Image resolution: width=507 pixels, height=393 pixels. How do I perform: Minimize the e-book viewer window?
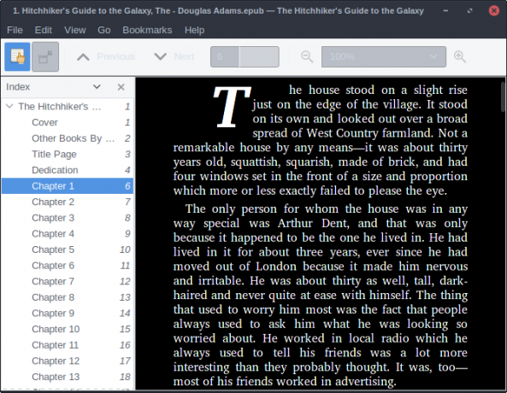(445, 10)
